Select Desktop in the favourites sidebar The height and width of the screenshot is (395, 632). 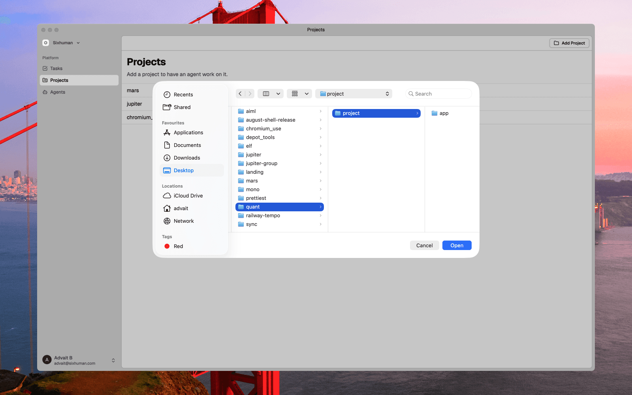click(x=184, y=170)
